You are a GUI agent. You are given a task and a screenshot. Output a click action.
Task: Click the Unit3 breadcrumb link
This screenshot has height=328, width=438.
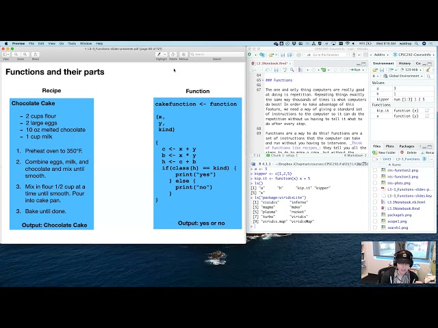pyautogui.click(x=387, y=159)
